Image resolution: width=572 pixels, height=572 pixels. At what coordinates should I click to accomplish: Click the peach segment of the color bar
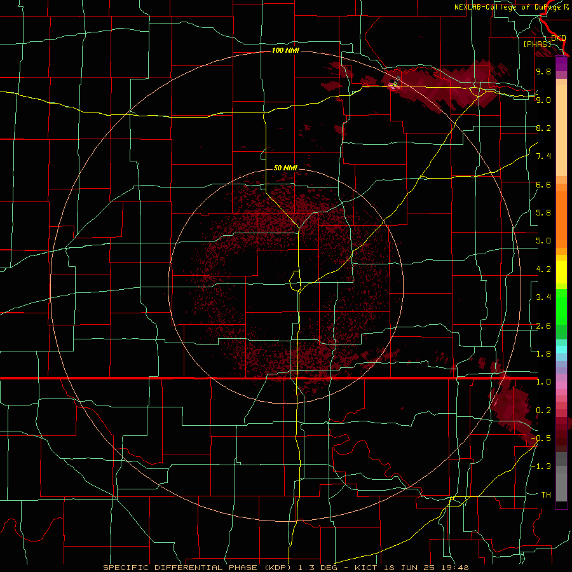[x=561, y=130]
